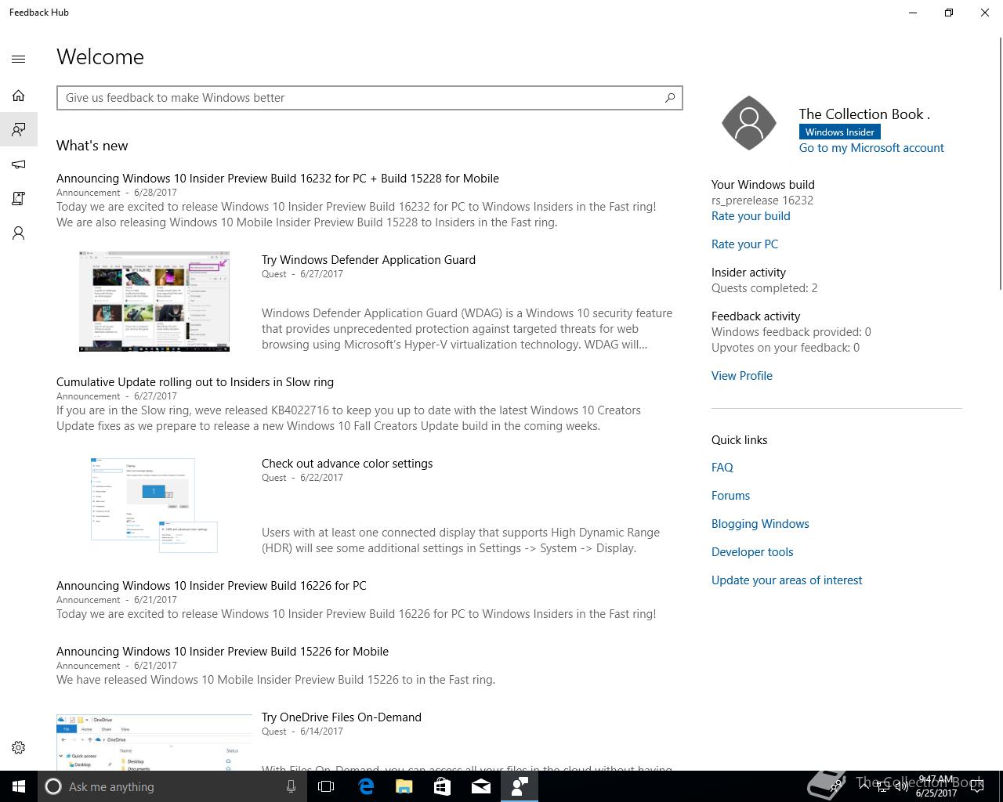Open the FAQ quick link
1003x802 pixels.
coord(722,468)
